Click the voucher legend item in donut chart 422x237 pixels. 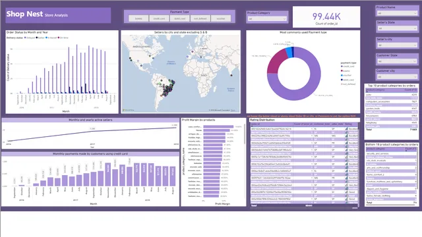click(x=346, y=75)
